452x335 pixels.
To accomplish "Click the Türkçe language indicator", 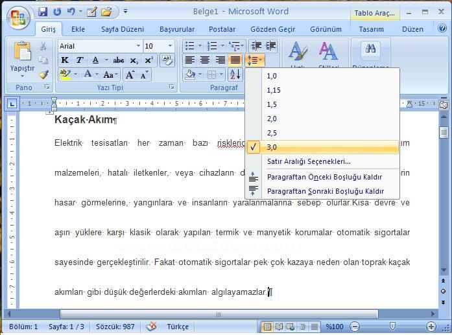I will (178, 327).
